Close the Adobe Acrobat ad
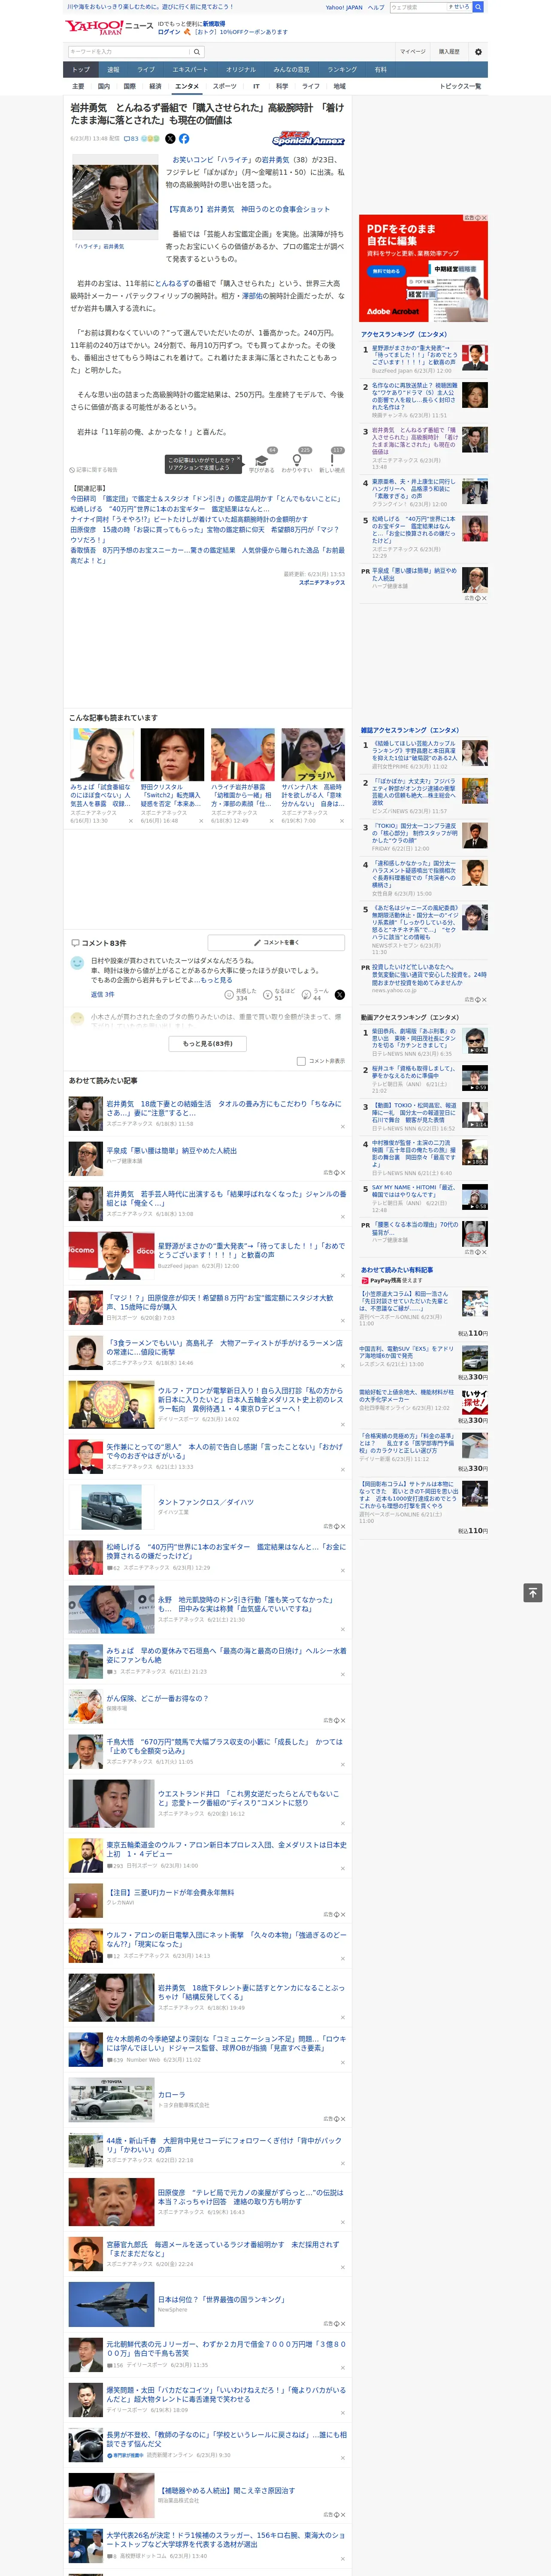The image size is (551, 2576). [484, 218]
